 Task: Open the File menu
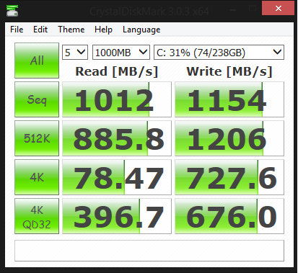pos(17,30)
